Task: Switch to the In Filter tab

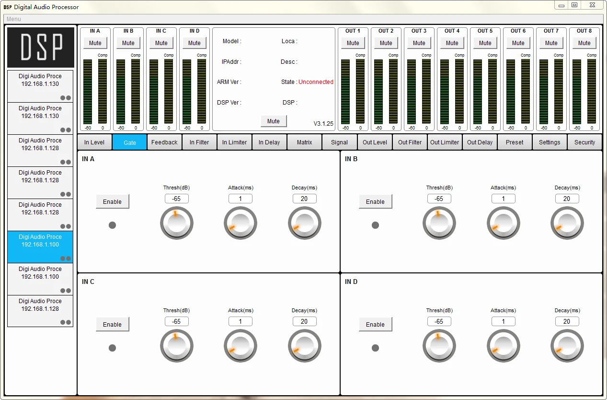Action: [x=199, y=142]
